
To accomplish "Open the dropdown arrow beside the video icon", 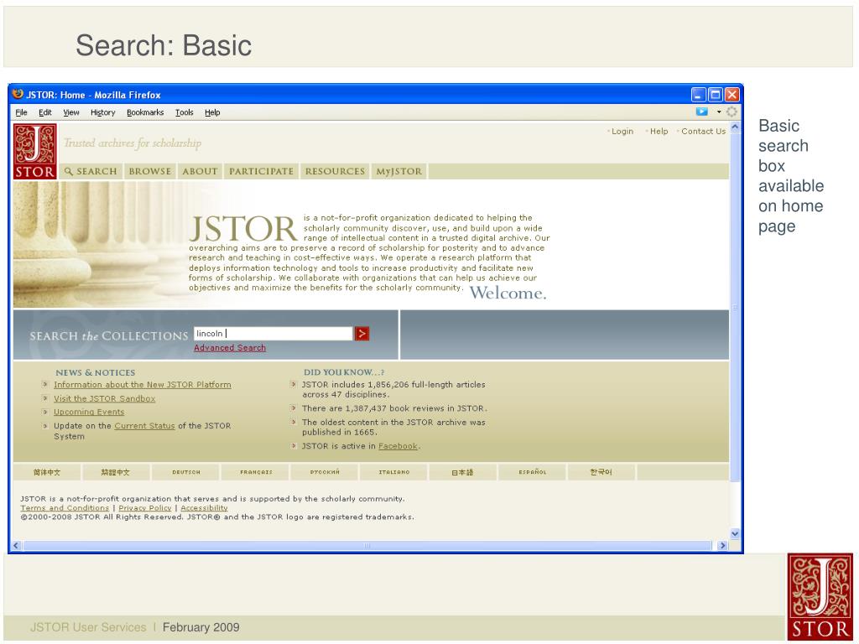I will 719,112.
